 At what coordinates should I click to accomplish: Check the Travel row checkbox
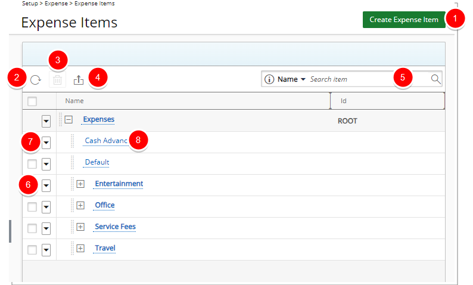tap(32, 250)
